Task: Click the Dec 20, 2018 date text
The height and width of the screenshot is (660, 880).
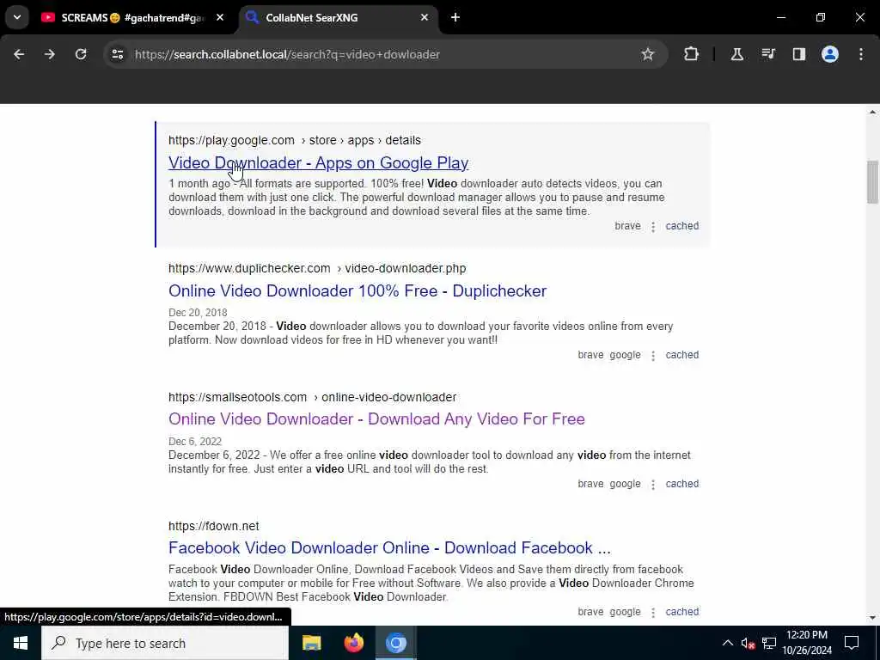Action: [198, 313]
